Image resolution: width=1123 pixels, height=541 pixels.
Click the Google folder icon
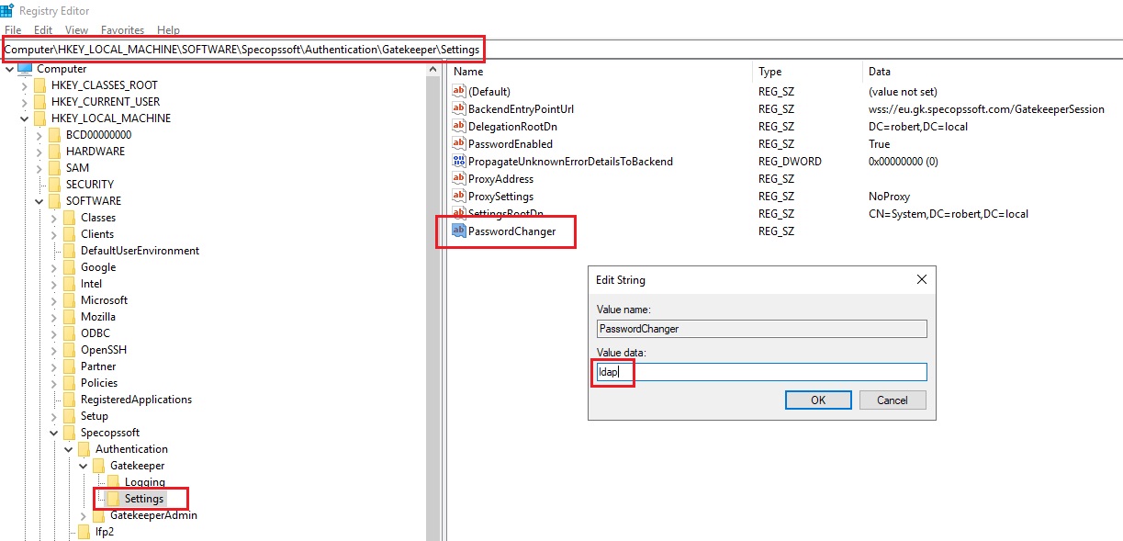(69, 267)
